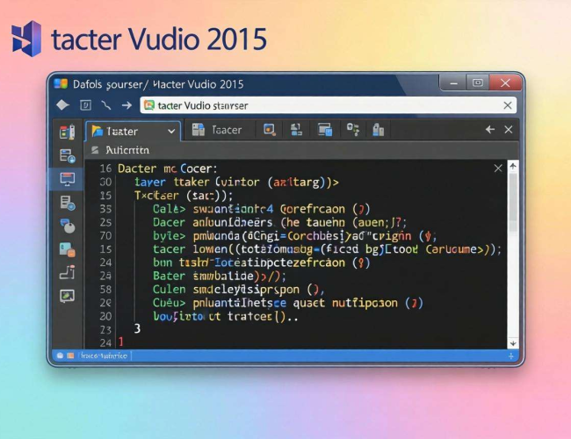Click the status bar text label
The height and width of the screenshot is (439, 571).
click(x=103, y=356)
